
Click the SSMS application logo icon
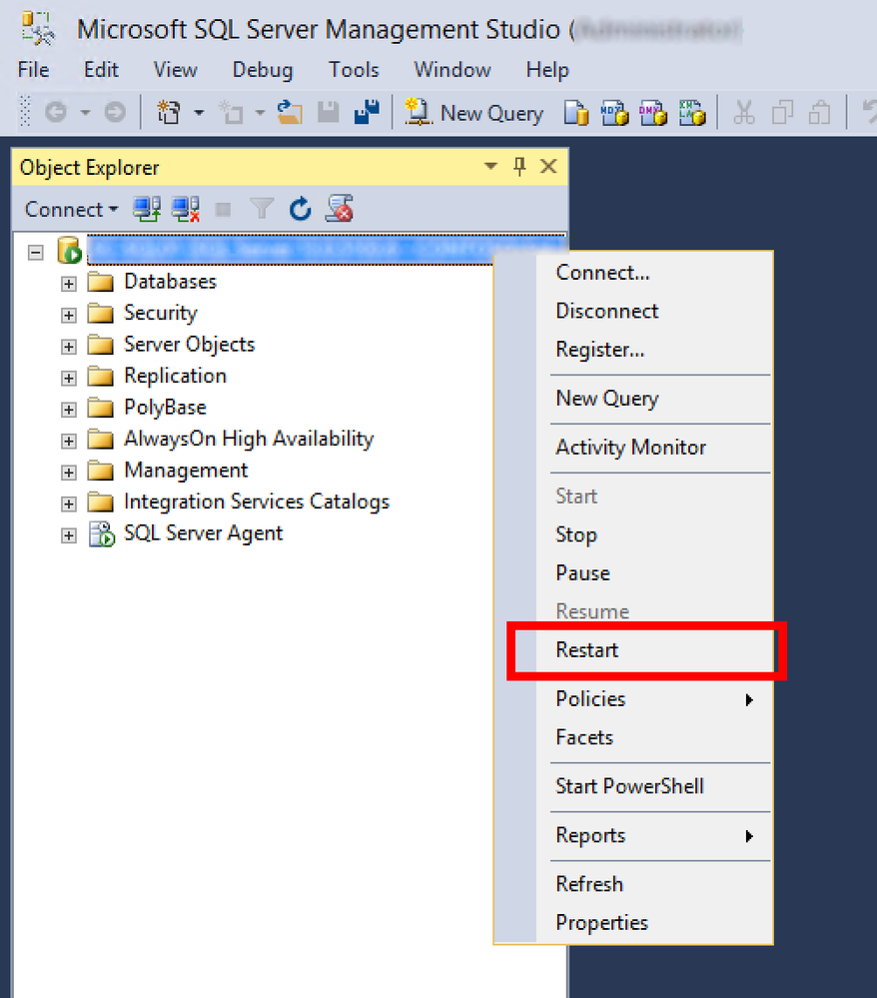pyautogui.click(x=38, y=29)
